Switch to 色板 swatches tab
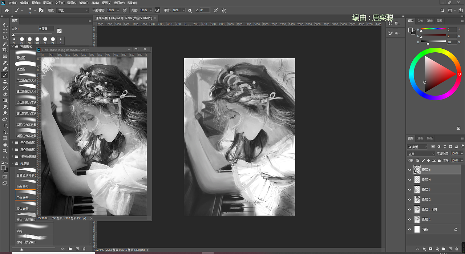 (x=420, y=21)
